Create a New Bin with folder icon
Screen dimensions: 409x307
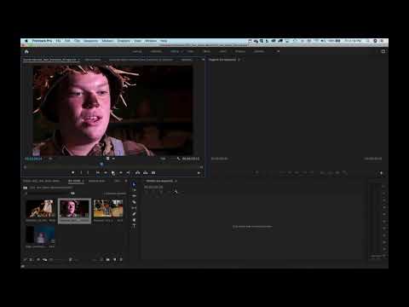point(108,259)
